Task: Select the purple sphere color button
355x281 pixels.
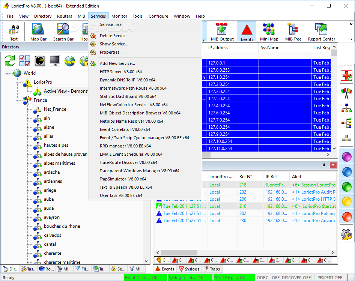Action: pyautogui.click(x=347, y=157)
